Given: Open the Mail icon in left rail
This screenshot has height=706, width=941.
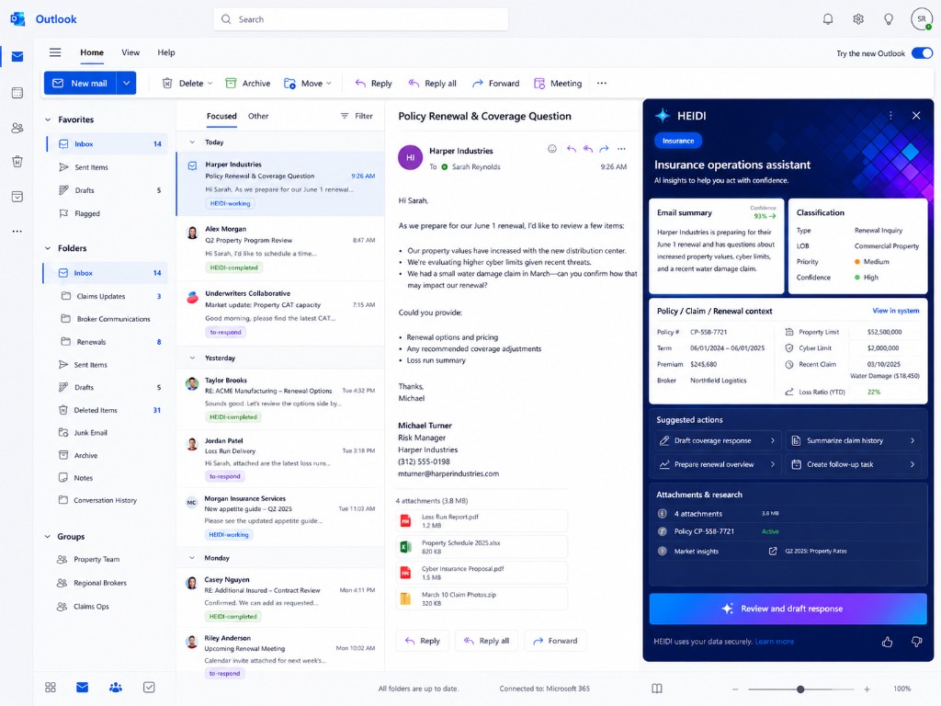Looking at the screenshot, I should [x=17, y=57].
